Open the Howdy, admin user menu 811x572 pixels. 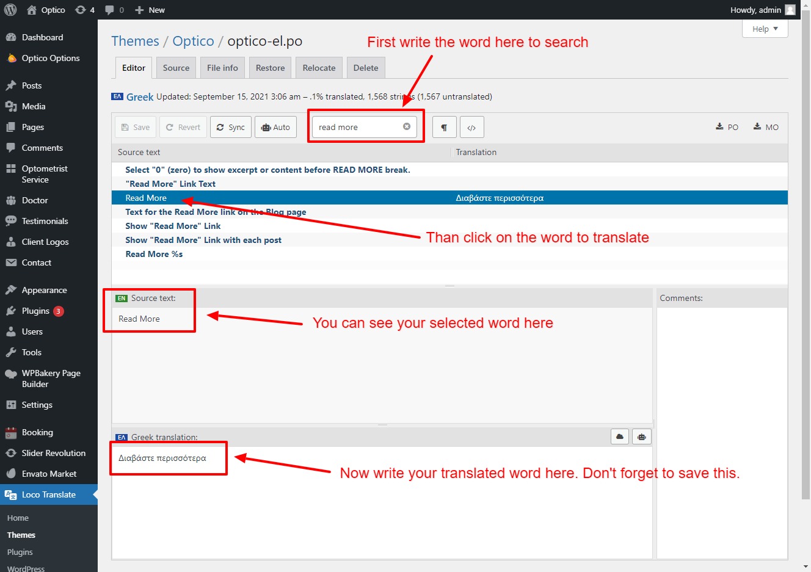[x=763, y=10]
